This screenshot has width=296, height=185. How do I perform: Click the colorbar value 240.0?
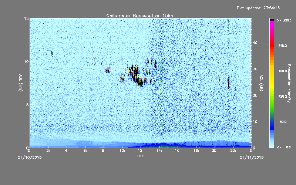click(x=283, y=46)
